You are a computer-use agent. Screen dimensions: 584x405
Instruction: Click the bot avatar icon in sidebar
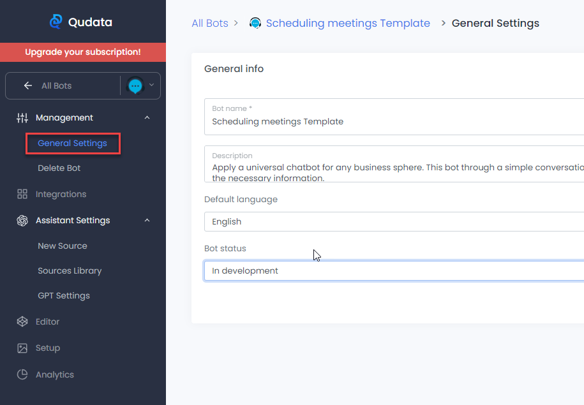[x=135, y=86]
